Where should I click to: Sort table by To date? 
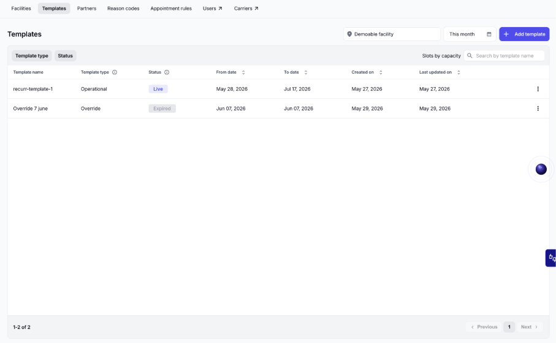point(306,72)
